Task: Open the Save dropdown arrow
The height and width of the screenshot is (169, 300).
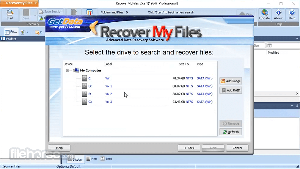Action: [35, 15]
